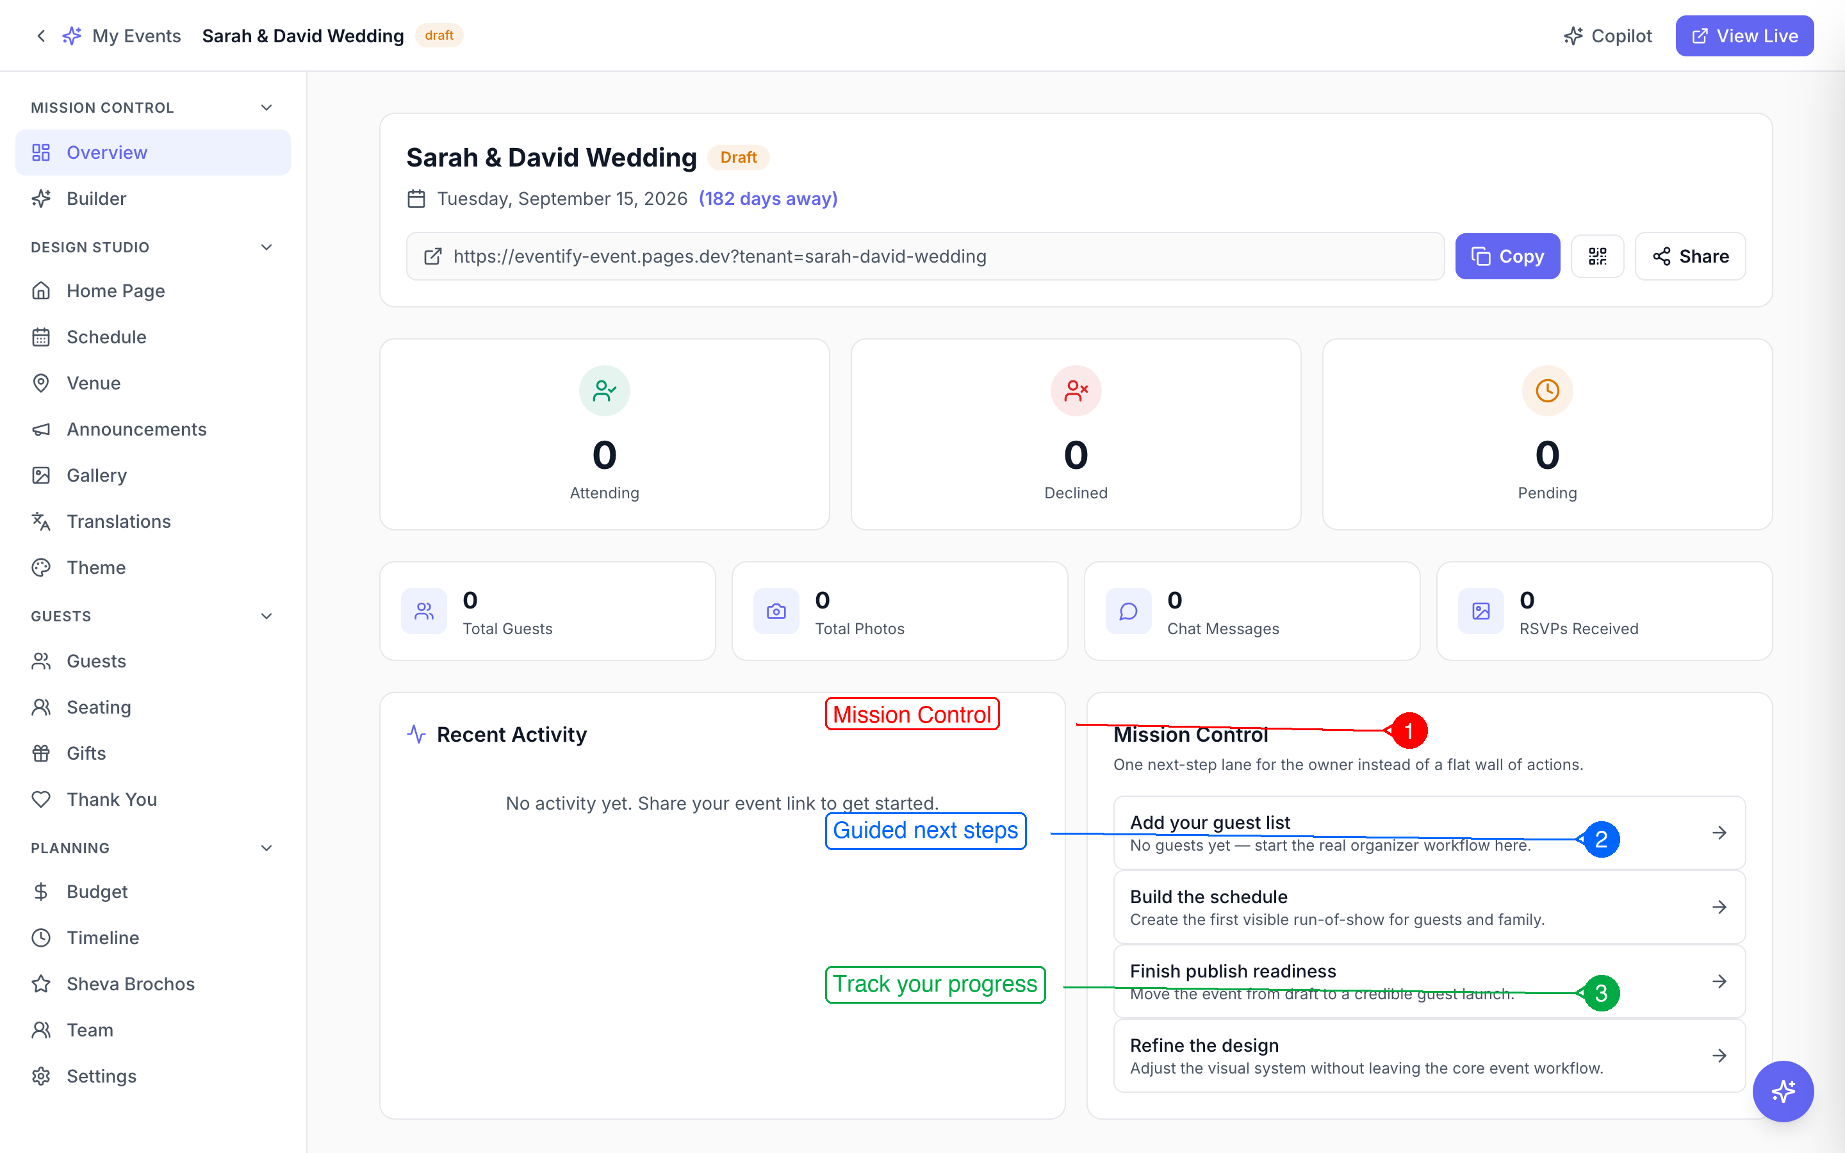The width and height of the screenshot is (1845, 1153).
Task: Click the Pending clock icon
Action: [1547, 391]
